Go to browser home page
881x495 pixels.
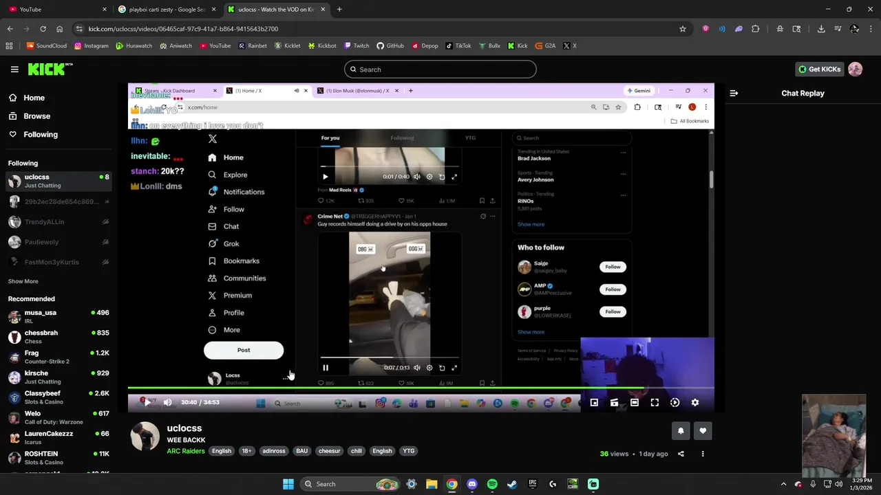(59, 29)
